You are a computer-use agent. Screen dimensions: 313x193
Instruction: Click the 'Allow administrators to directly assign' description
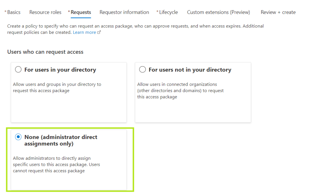(56, 164)
